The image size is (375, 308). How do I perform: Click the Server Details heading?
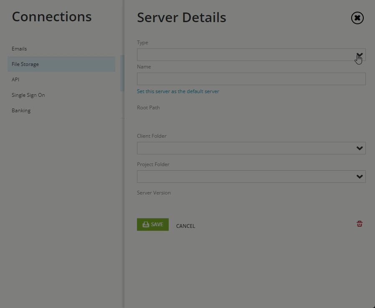(182, 18)
